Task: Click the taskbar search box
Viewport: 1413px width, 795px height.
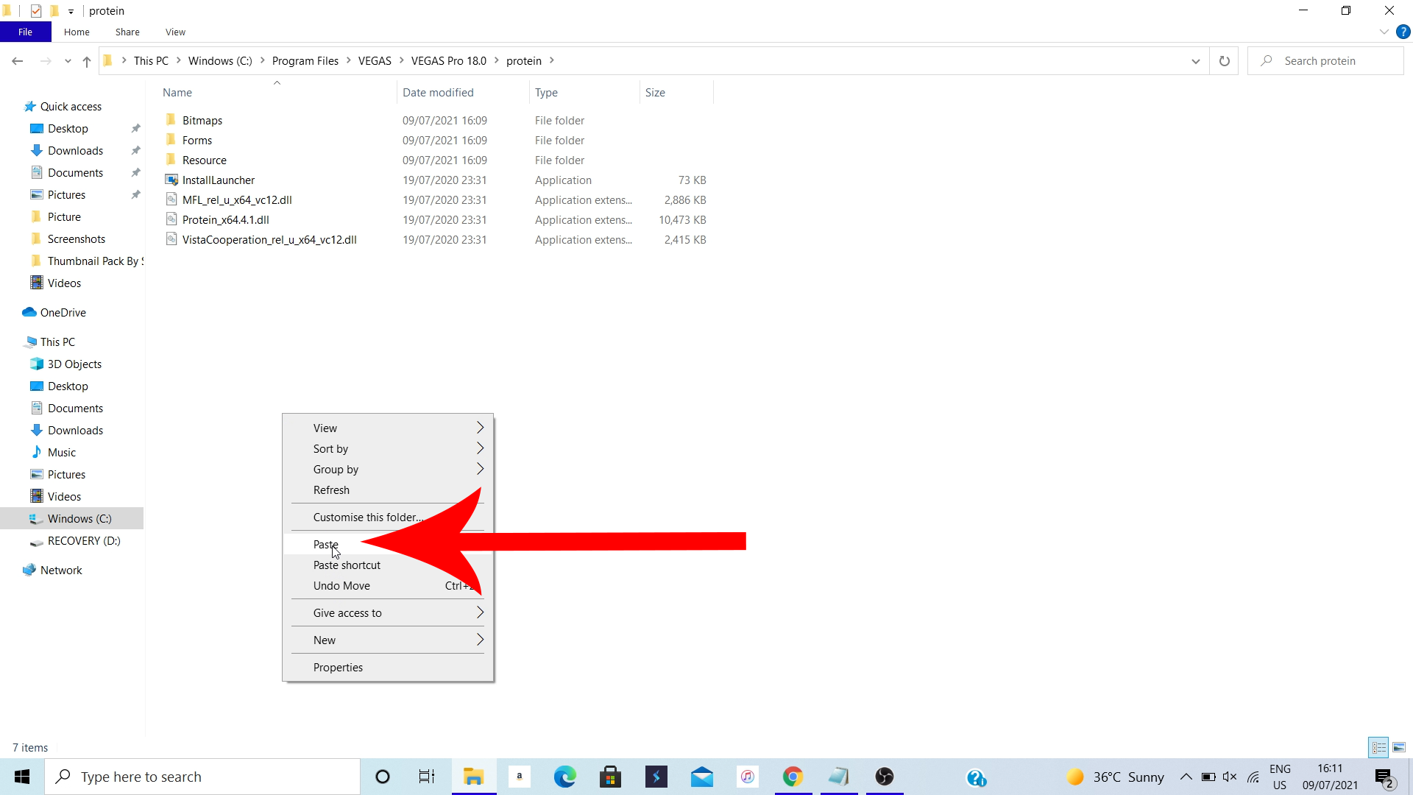Action: (x=203, y=777)
